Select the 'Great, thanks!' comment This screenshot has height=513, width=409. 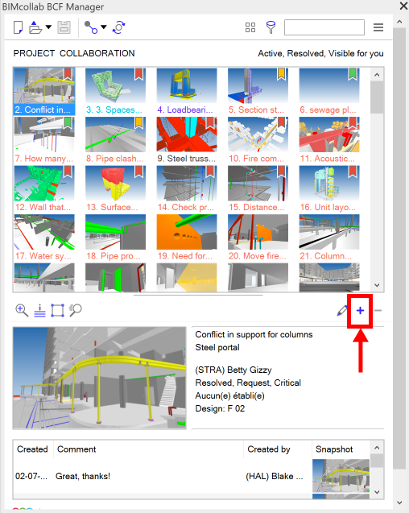(x=83, y=476)
